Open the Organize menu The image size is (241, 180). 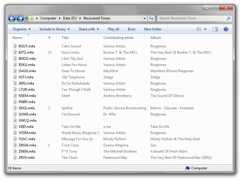point(22,29)
